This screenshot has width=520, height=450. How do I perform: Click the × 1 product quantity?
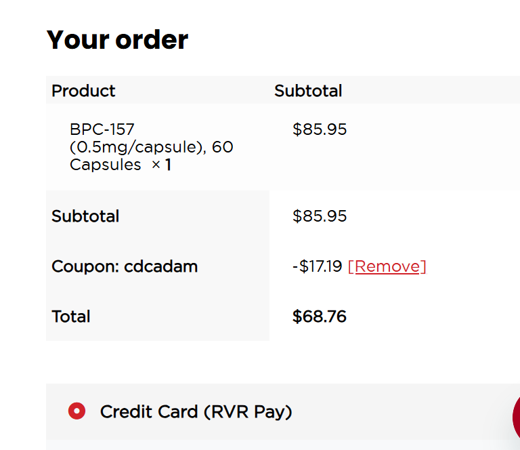tap(161, 165)
